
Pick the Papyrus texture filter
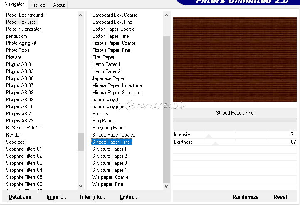(100, 114)
